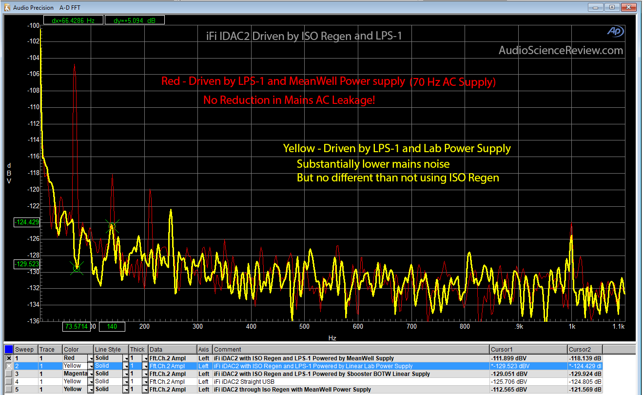Screen dimensions: 643x395
Task: Select the cursor 1 marker at -129.523
Action: coord(76,268)
